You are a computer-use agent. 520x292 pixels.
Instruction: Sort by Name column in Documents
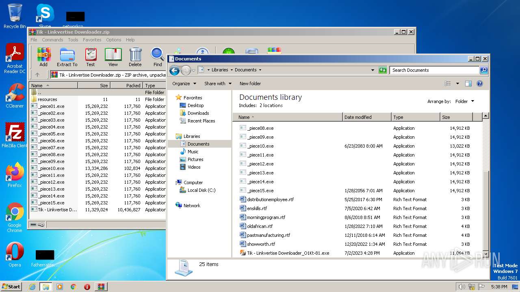pyautogui.click(x=288, y=117)
